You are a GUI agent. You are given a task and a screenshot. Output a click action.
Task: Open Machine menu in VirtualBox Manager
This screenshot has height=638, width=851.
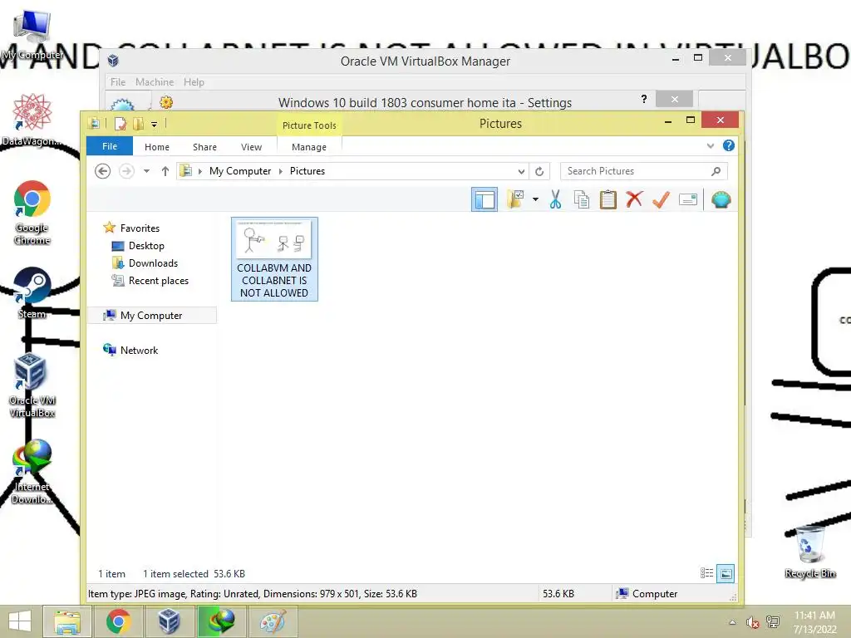[155, 82]
